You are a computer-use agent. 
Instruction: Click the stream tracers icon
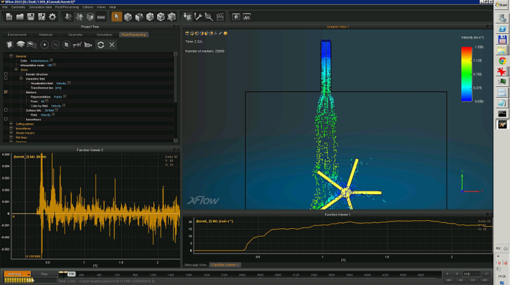tap(32, 45)
